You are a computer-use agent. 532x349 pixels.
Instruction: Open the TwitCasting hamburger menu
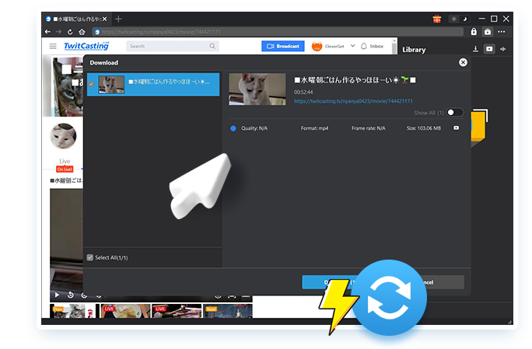53,46
